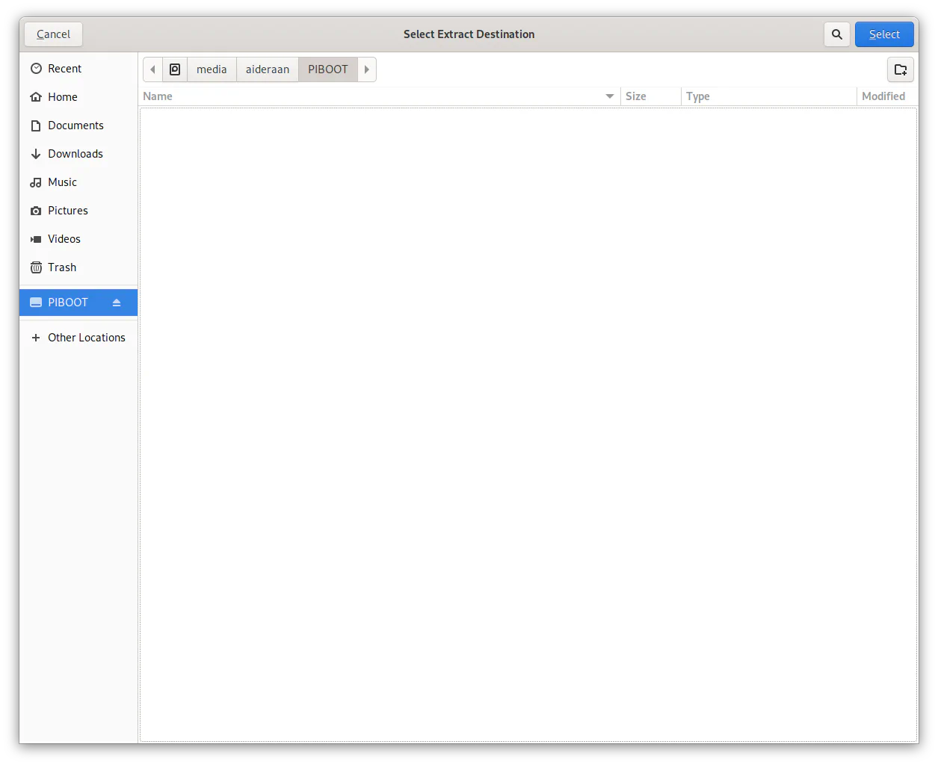Go to Home in the sidebar
The image size is (938, 765).
tap(78, 97)
